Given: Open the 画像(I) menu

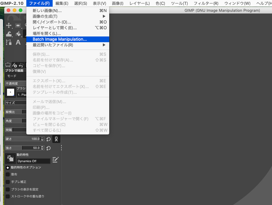Looking at the screenshot, I should pos(118,3).
